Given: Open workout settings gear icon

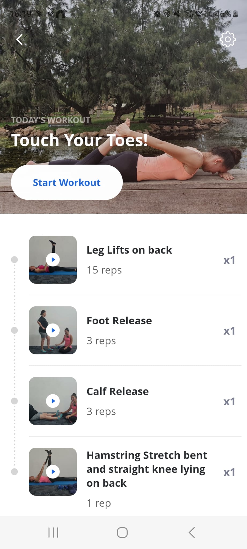Looking at the screenshot, I should pos(227,39).
